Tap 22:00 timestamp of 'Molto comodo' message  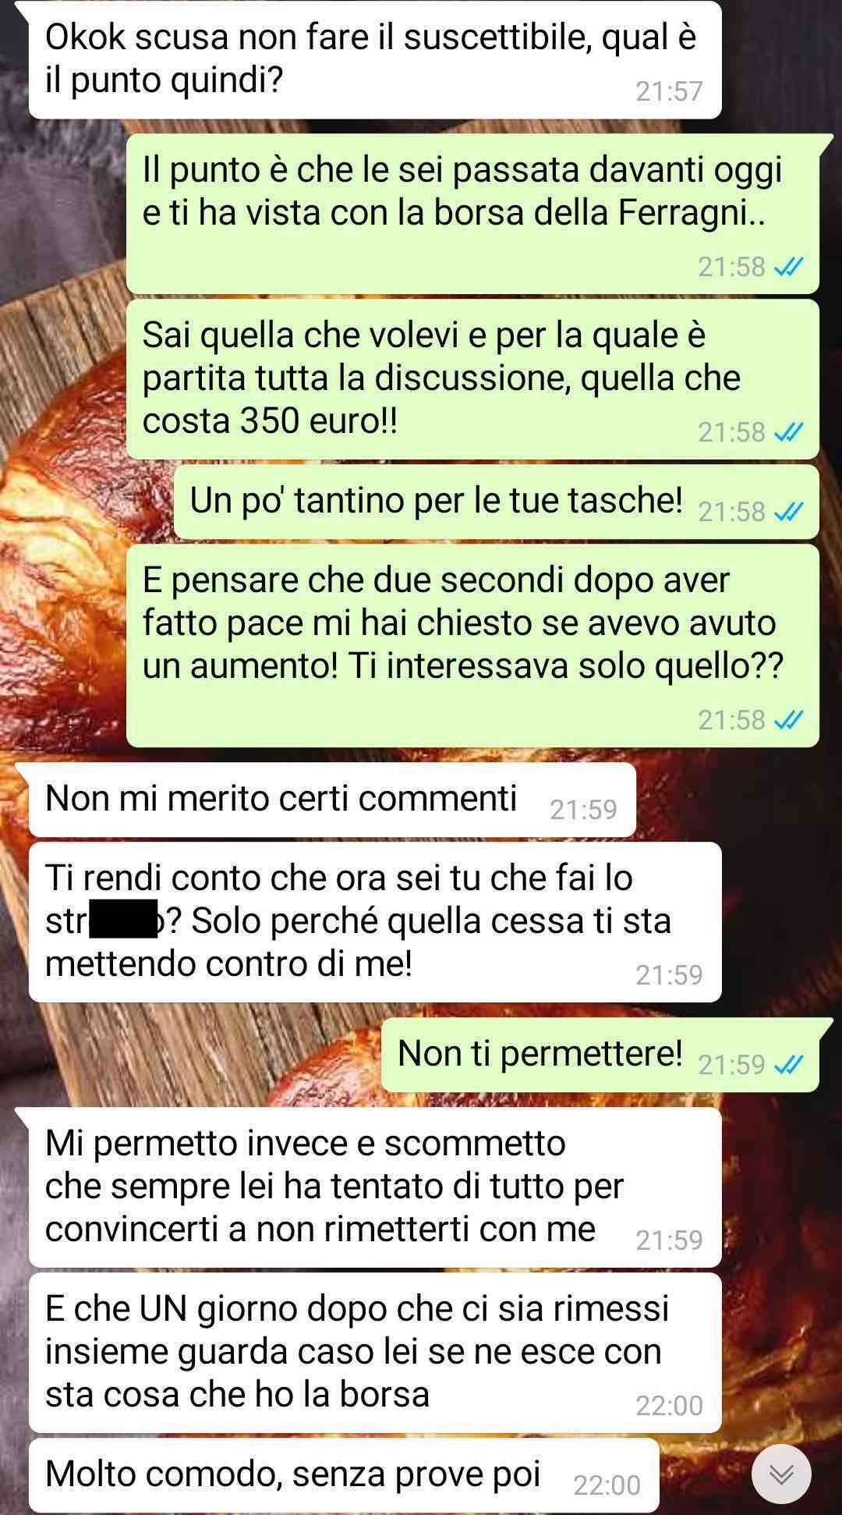pyautogui.click(x=607, y=1485)
